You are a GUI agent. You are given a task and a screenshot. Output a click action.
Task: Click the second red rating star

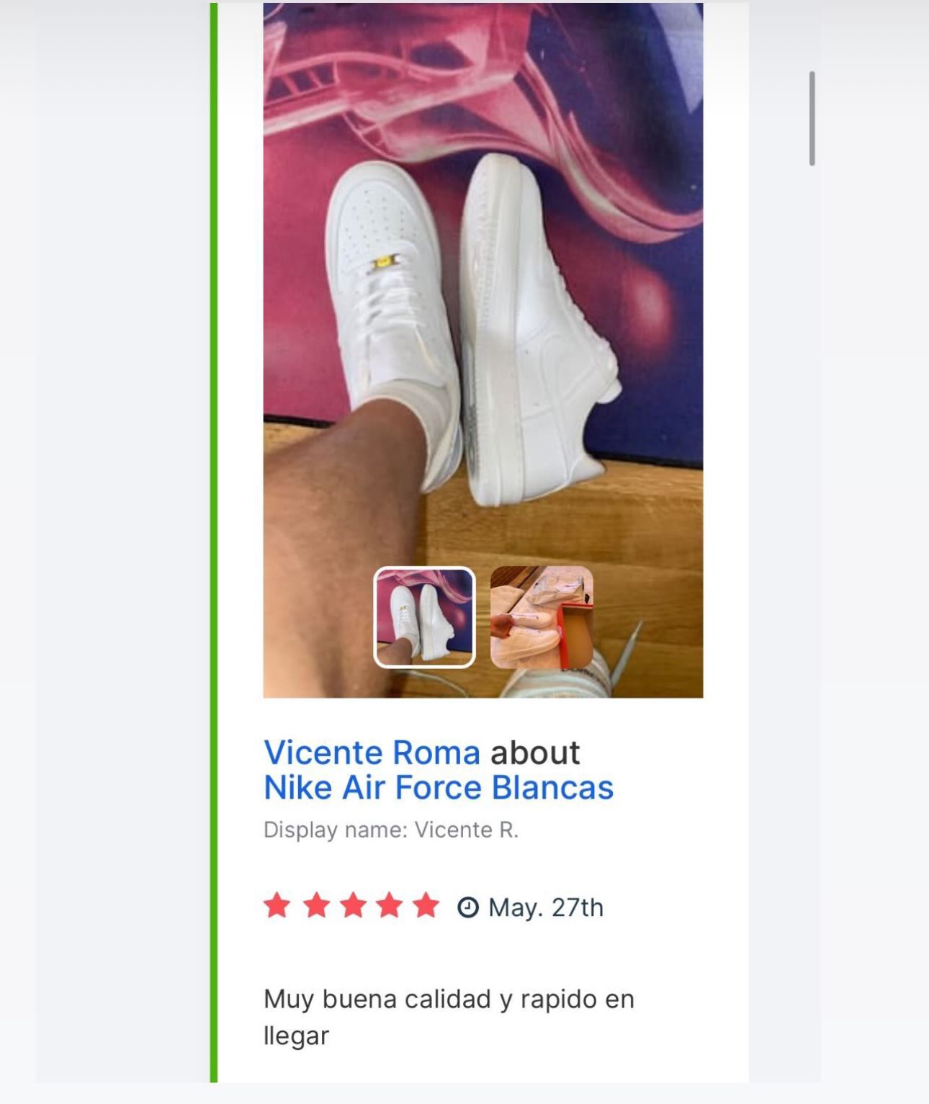pos(316,905)
